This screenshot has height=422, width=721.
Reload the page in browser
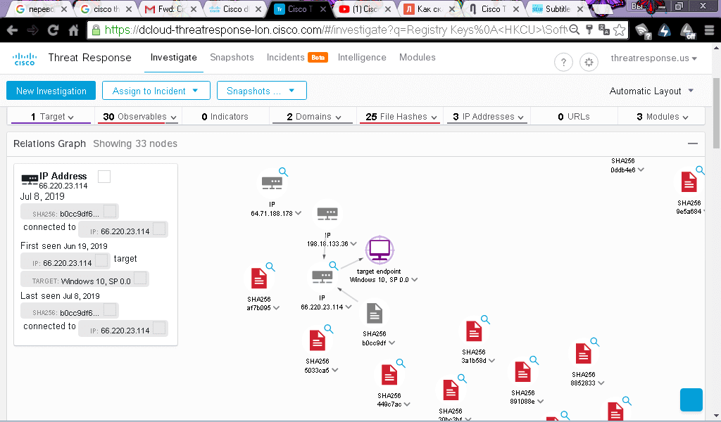pos(54,30)
